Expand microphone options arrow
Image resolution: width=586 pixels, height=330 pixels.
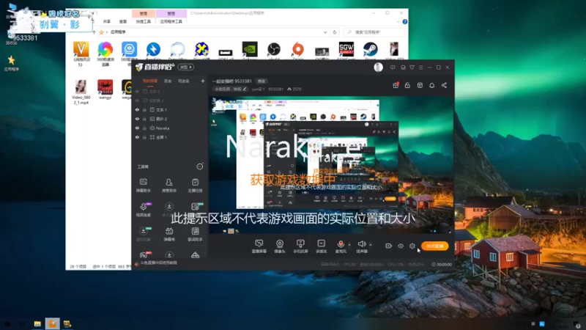[x=349, y=245]
